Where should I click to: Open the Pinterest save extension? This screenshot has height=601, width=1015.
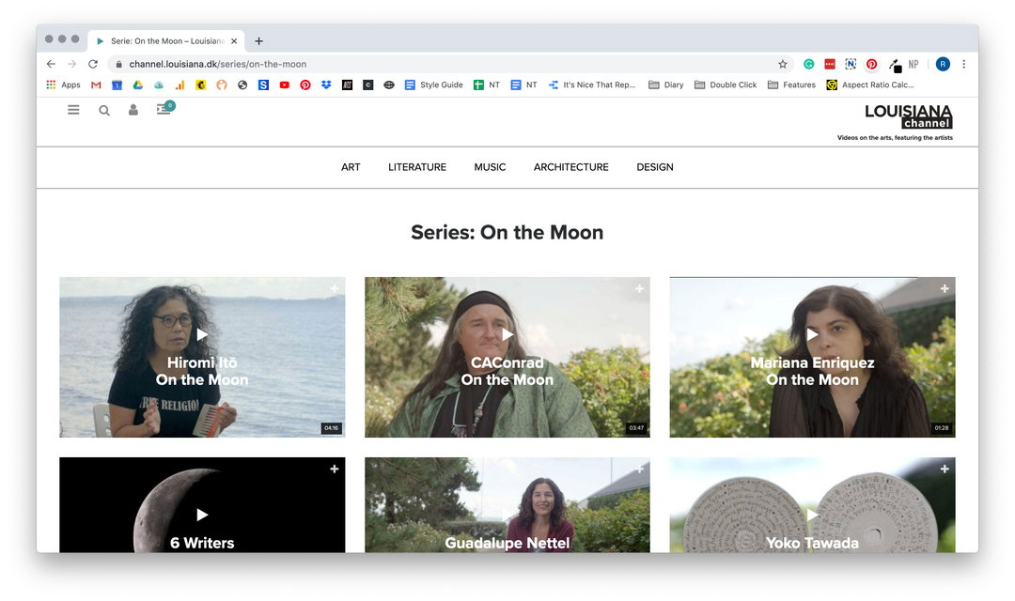coord(871,64)
